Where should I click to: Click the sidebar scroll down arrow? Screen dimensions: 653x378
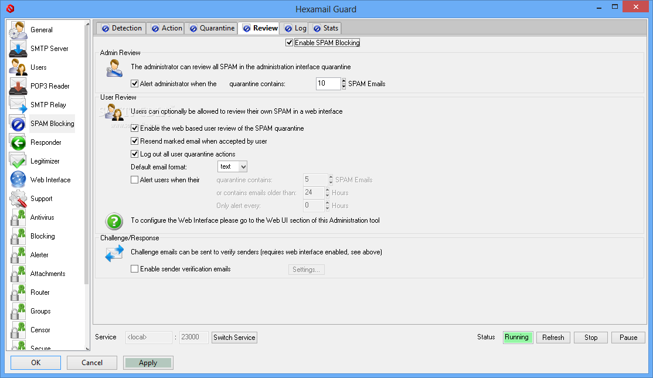tap(87, 348)
